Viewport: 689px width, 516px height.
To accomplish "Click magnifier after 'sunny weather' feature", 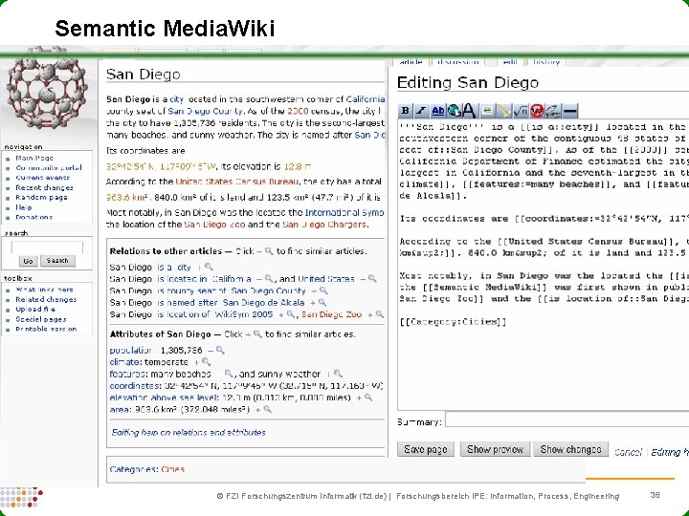I will click(x=338, y=374).
